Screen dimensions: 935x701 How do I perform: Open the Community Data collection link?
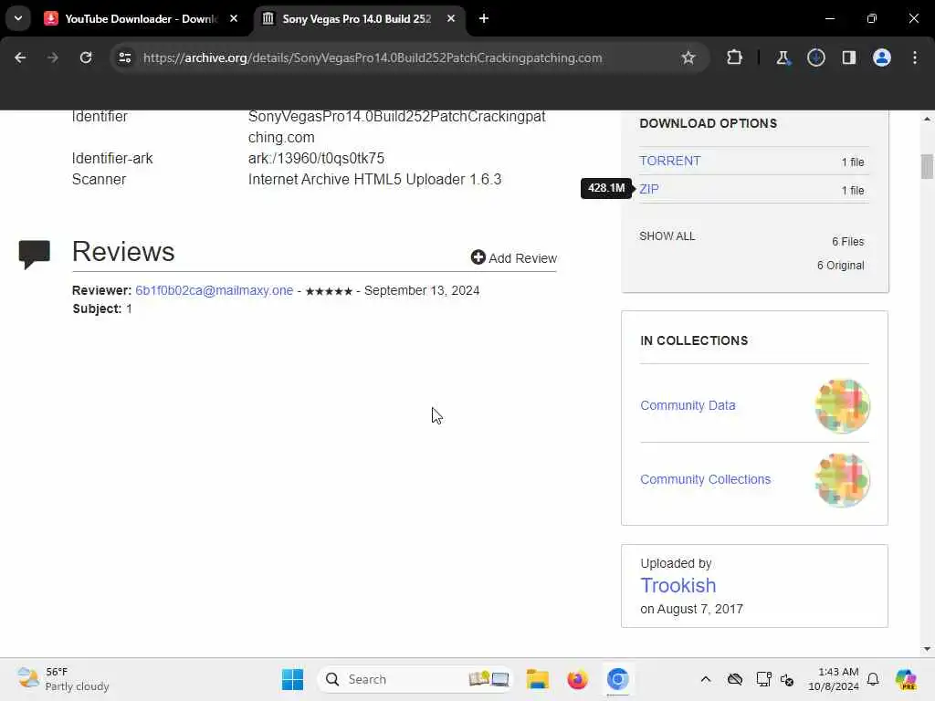tap(688, 405)
